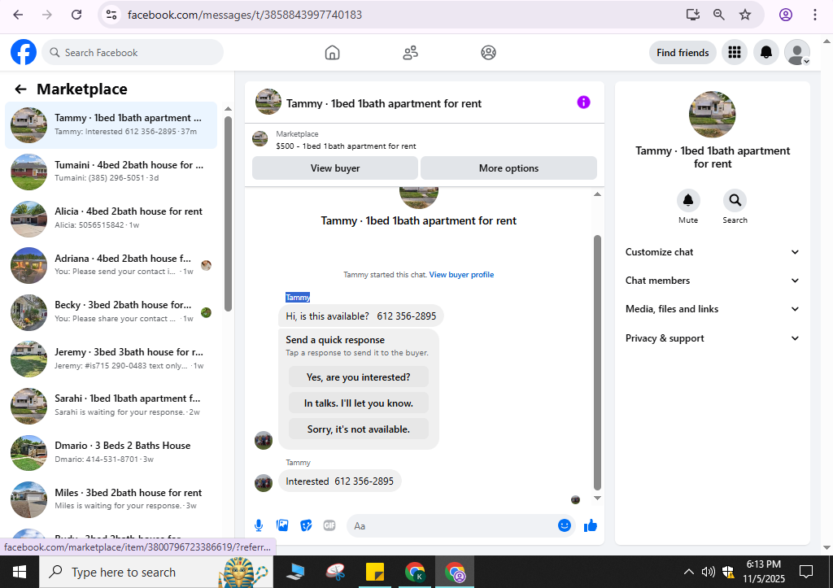The width and height of the screenshot is (833, 588).
Task: Click the browser reload icon
Action: [76, 15]
